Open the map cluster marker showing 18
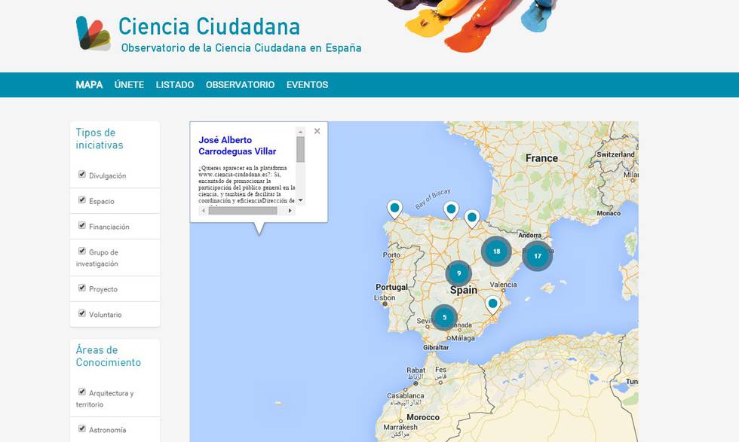This screenshot has width=739, height=442. [x=496, y=251]
